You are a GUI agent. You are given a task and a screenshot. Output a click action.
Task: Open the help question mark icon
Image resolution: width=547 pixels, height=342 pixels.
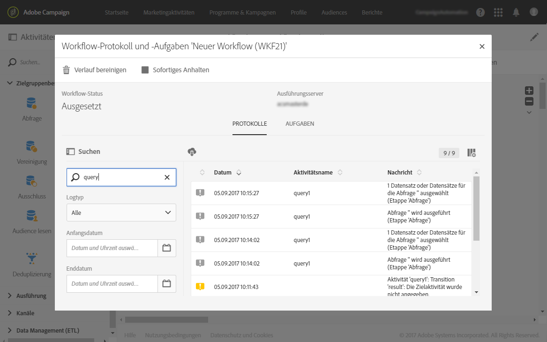[x=480, y=12]
